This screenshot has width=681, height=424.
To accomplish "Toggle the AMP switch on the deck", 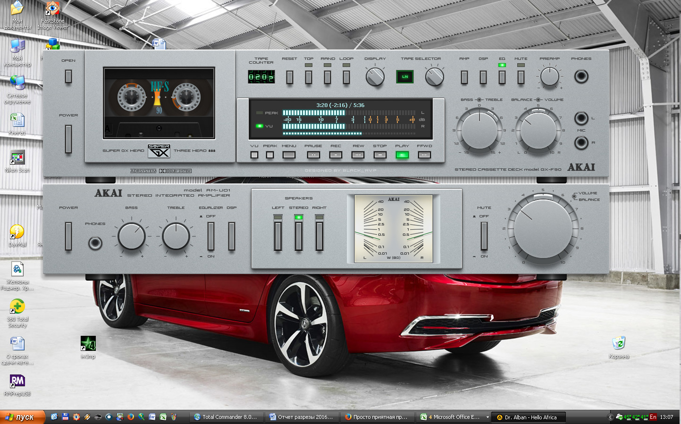I will point(464,77).
